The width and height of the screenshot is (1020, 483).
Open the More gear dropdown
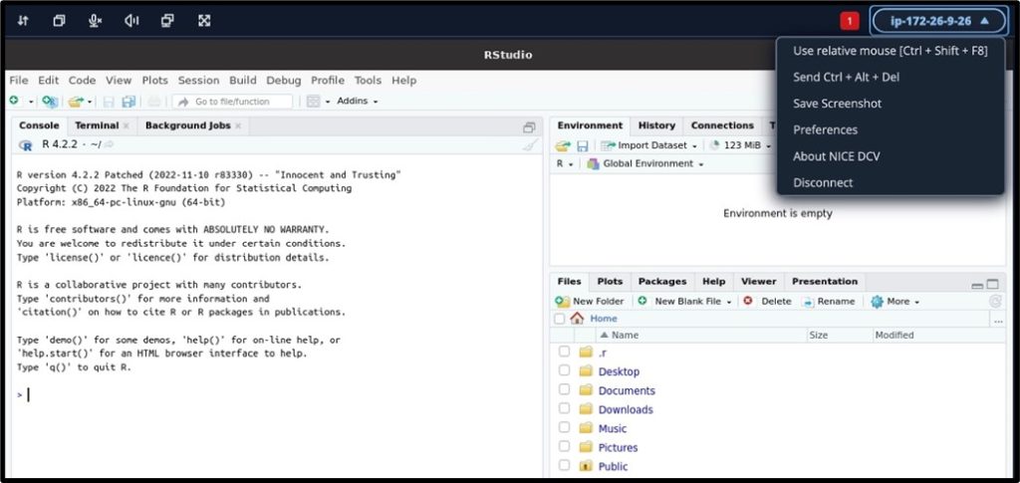[895, 301]
